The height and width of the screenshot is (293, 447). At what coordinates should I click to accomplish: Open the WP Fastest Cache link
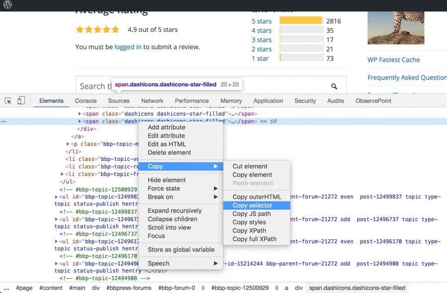coord(393,60)
